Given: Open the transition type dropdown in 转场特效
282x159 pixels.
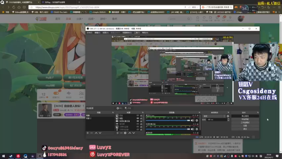Looking at the screenshot, I should pyautogui.click(x=214, y=116).
